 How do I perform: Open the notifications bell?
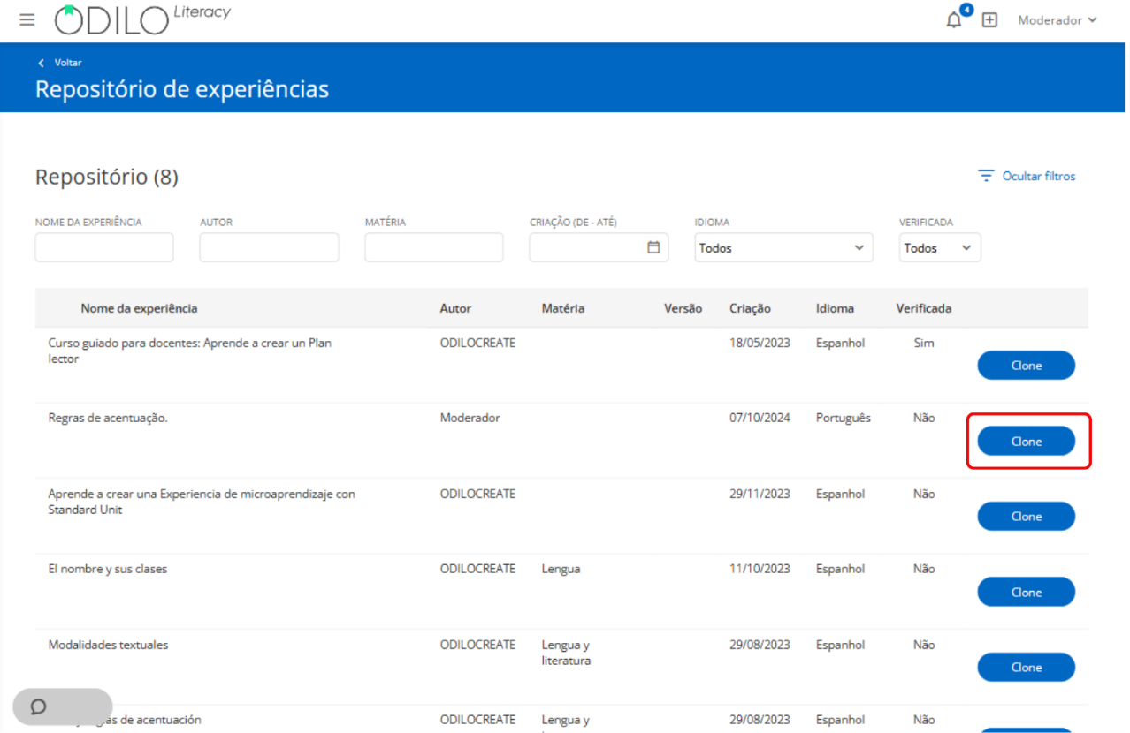pyautogui.click(x=954, y=20)
